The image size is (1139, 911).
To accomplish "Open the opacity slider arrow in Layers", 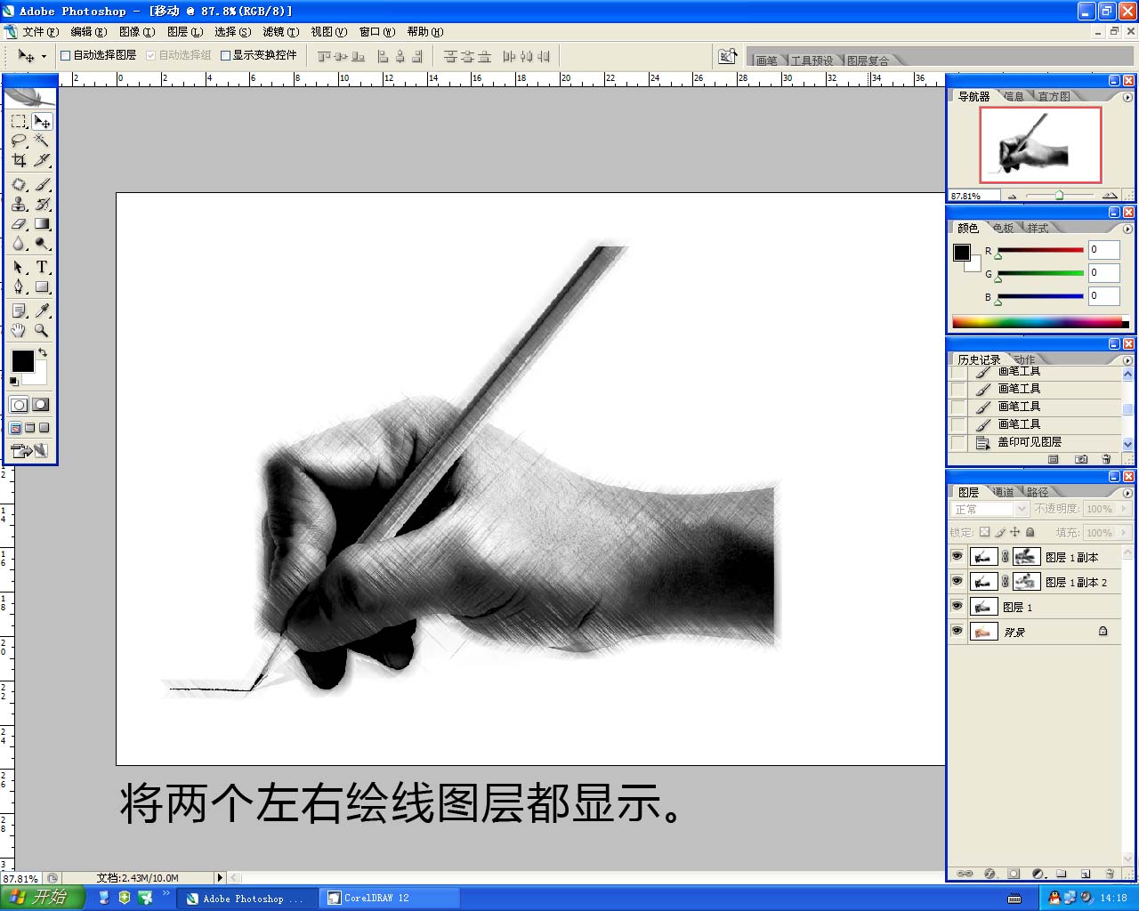I will click(1124, 509).
